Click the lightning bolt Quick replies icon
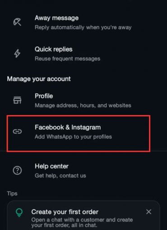 [17, 53]
